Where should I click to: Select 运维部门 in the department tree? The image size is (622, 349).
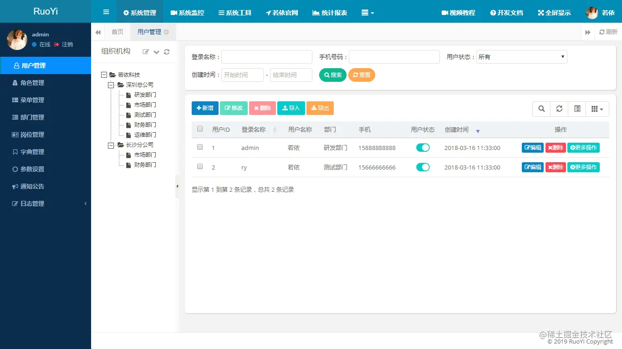(x=145, y=135)
